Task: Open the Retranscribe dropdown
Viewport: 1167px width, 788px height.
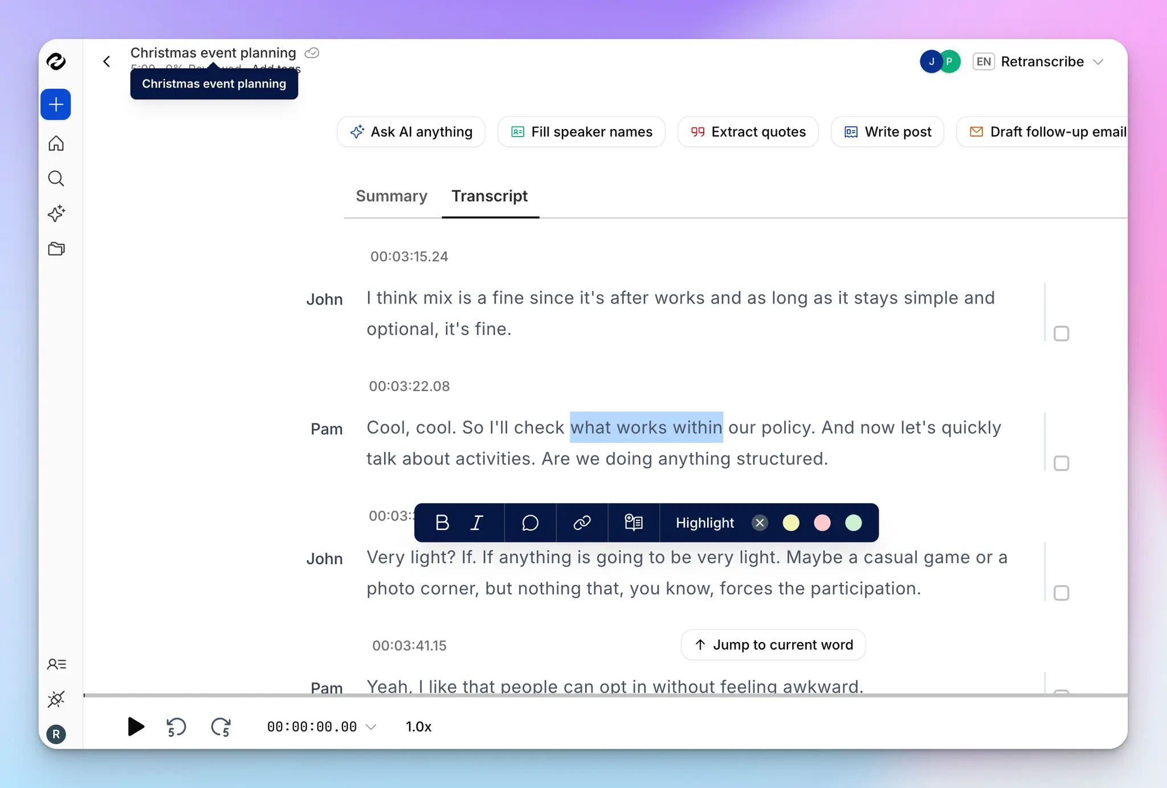Action: point(1099,61)
